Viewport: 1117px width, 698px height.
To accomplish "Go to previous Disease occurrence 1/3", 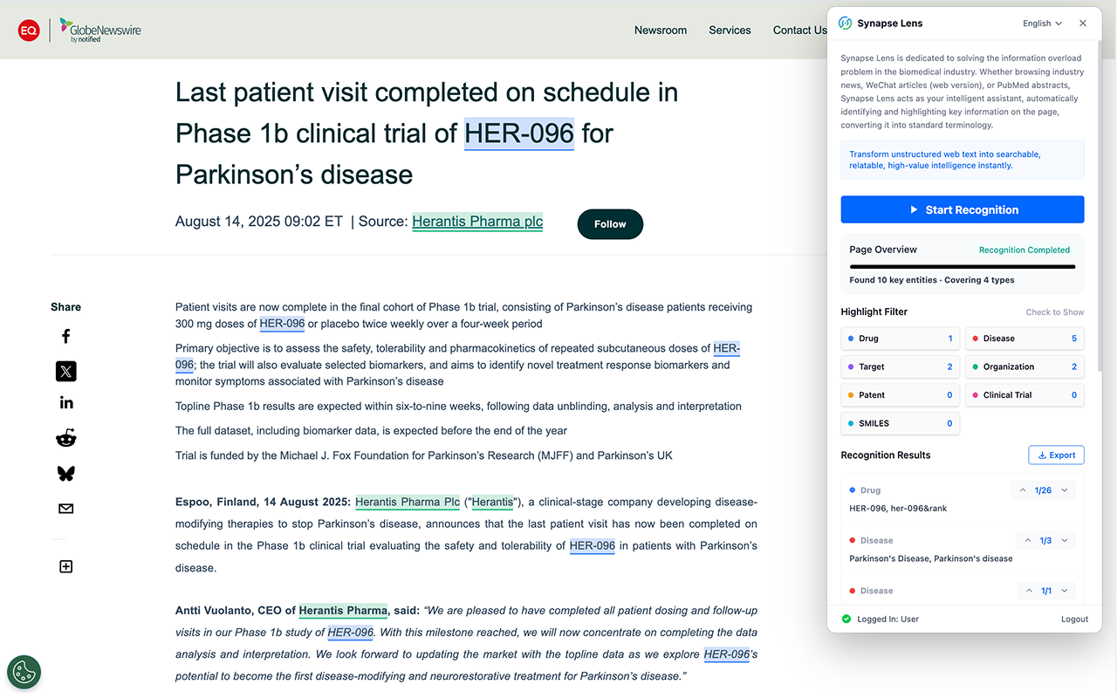I will (1028, 541).
